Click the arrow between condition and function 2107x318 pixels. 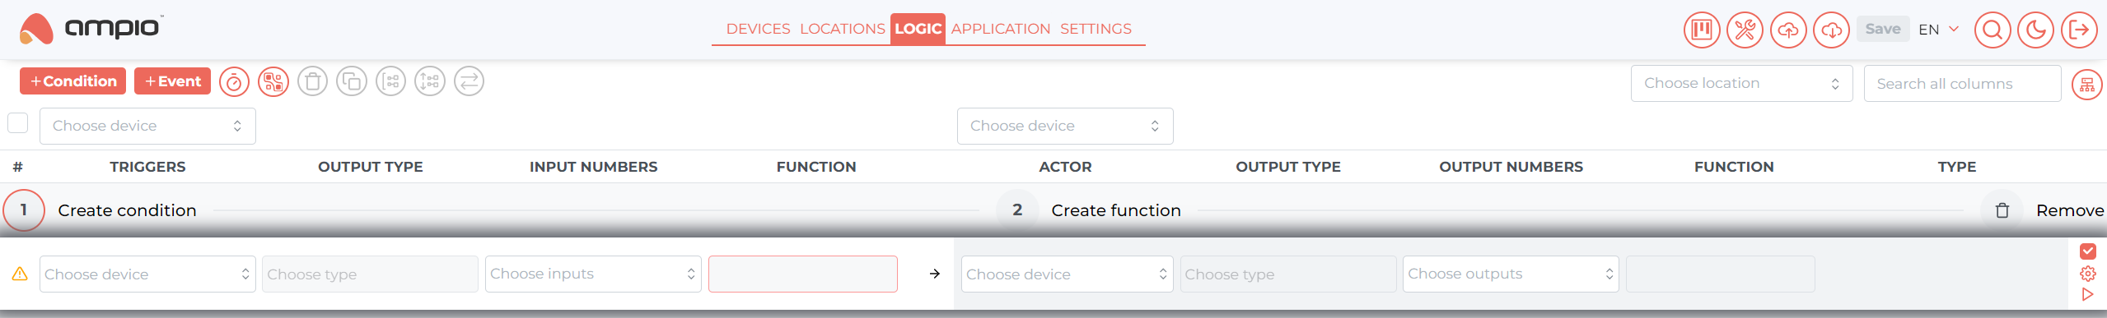934,274
